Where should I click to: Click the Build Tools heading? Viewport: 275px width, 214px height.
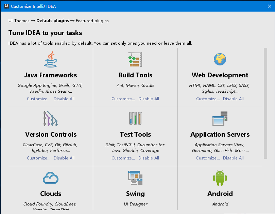135,75
